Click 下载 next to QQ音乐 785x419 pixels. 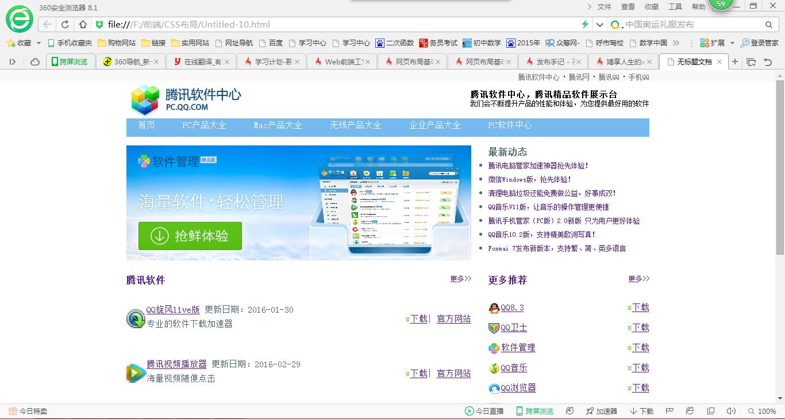[640, 368]
